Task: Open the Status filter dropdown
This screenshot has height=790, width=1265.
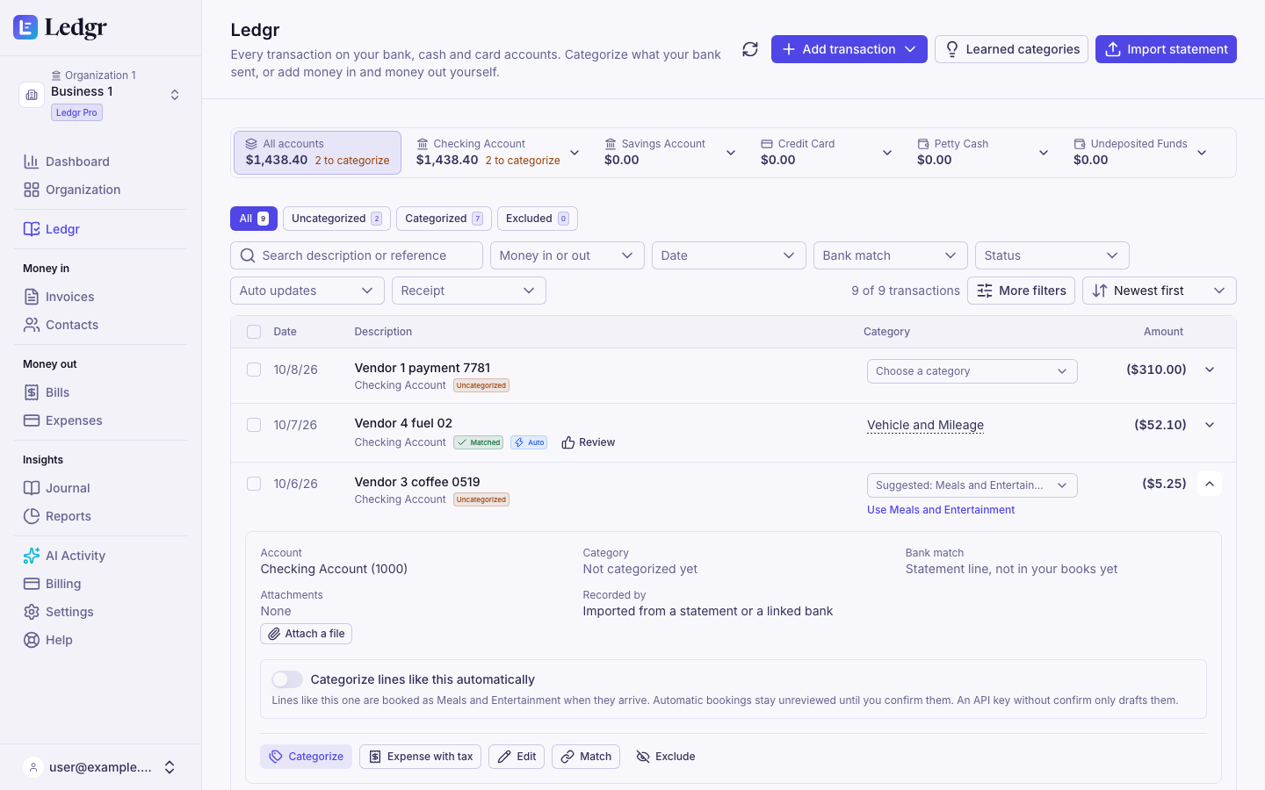Action: coord(1052,255)
